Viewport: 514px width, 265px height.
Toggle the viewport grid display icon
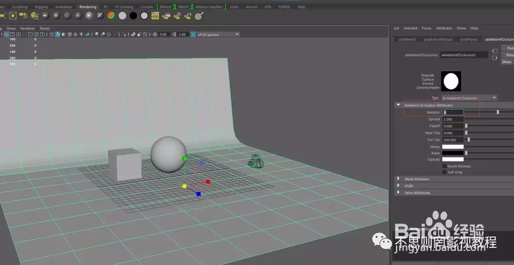pyautogui.click(x=7, y=34)
